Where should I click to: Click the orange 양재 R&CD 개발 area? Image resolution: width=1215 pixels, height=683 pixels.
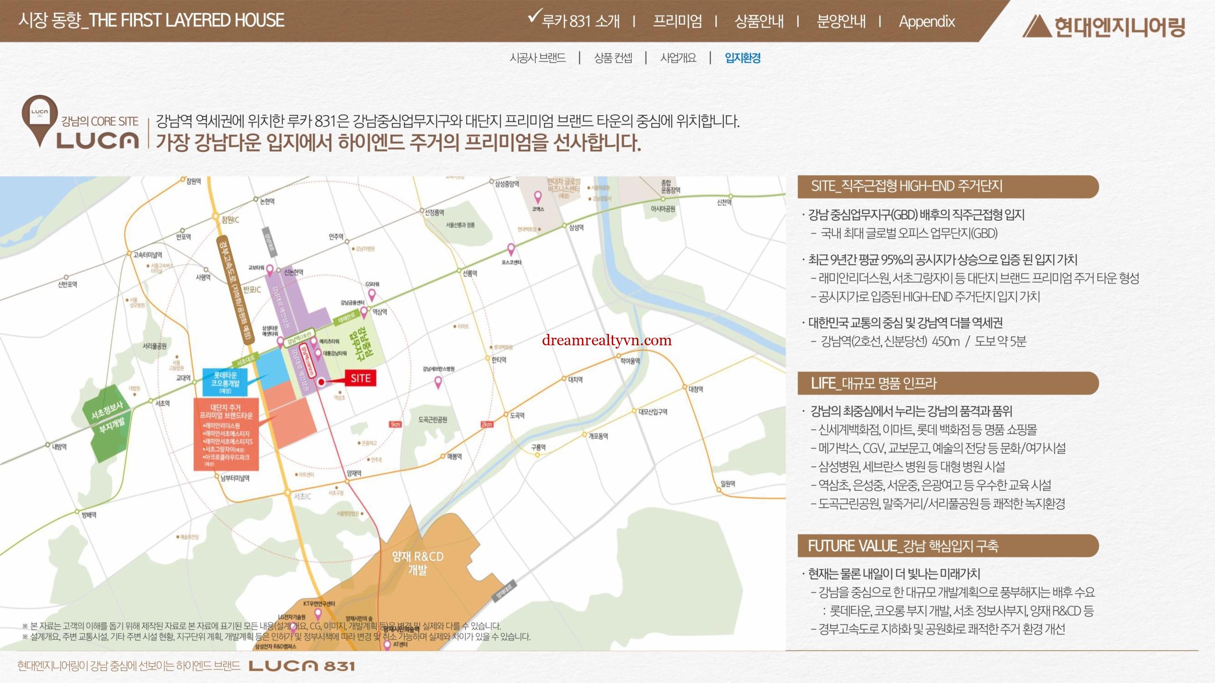[418, 563]
